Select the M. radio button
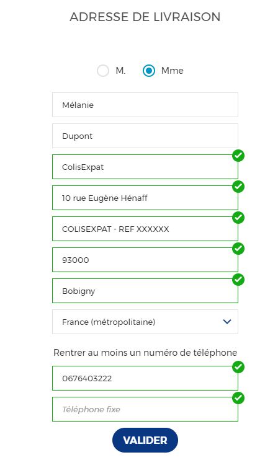 point(103,71)
